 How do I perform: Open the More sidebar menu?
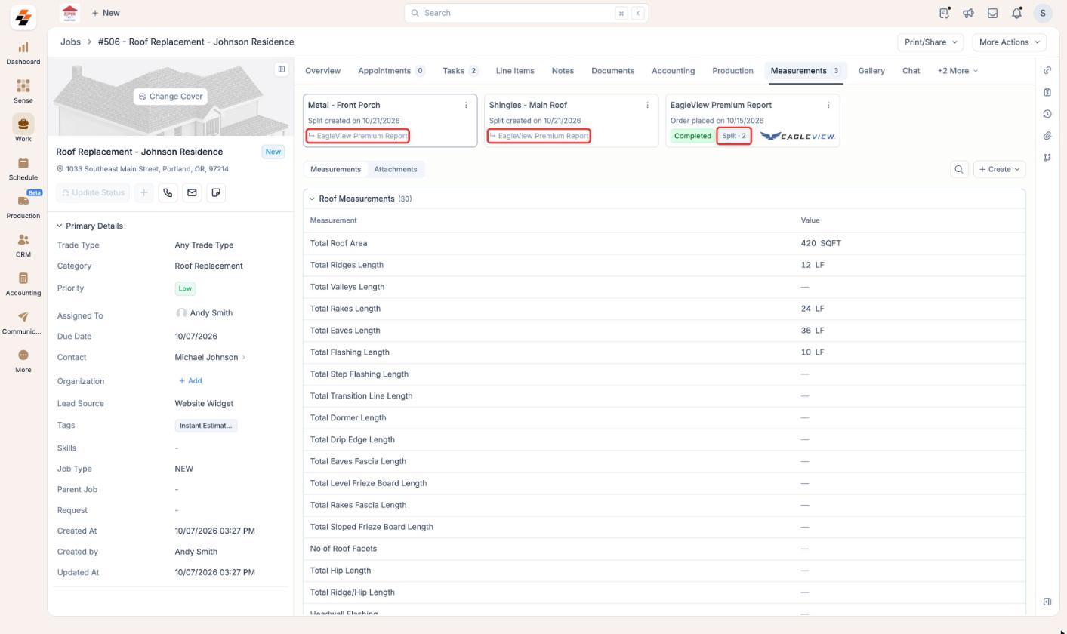[23, 361]
